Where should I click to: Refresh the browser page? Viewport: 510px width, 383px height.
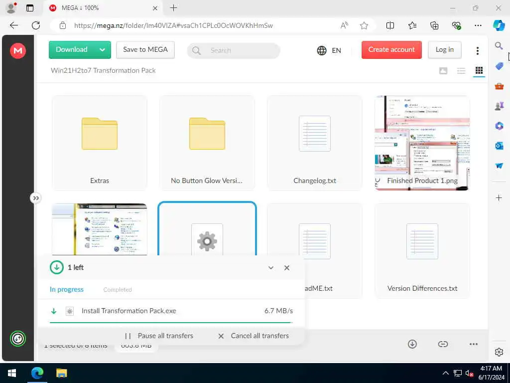(x=36, y=25)
